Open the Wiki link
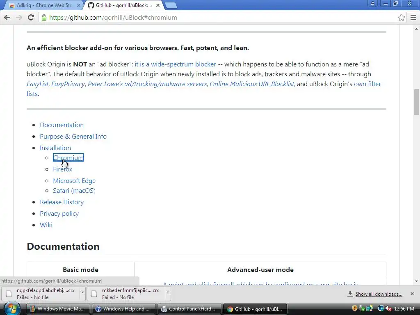The image size is (420, 315). coord(46,225)
